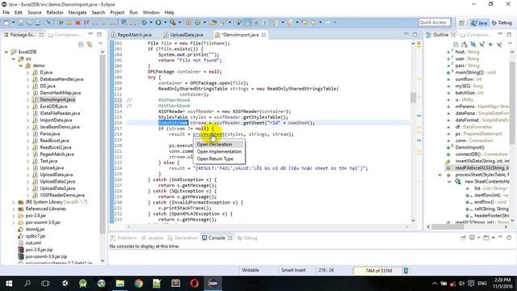Expand Referenced Libraries node

pyautogui.click(x=14, y=209)
